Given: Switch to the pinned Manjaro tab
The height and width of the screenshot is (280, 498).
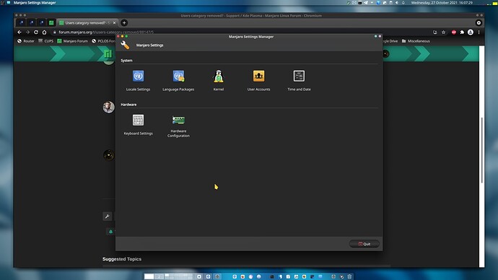Looking at the screenshot, I should (51, 23).
